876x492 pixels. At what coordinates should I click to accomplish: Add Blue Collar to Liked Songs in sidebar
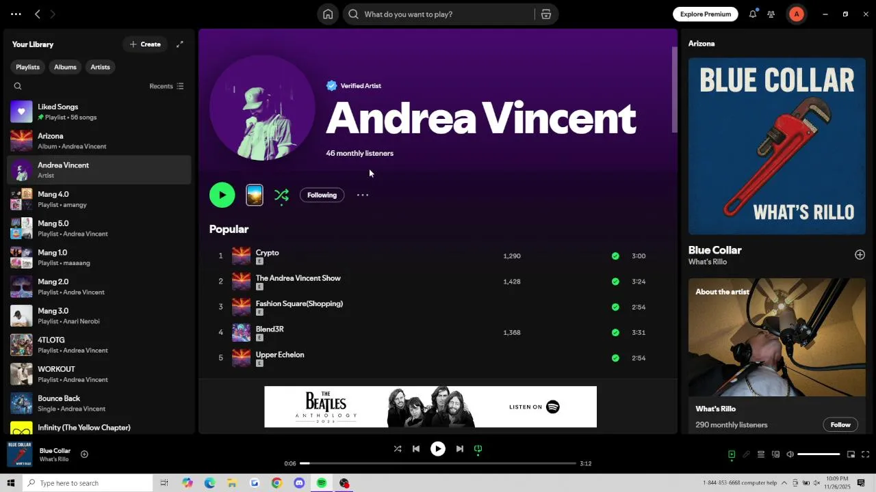860,255
